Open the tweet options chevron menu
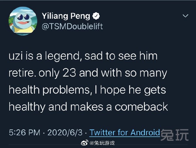The height and width of the screenshot is (148, 196). (186, 16)
